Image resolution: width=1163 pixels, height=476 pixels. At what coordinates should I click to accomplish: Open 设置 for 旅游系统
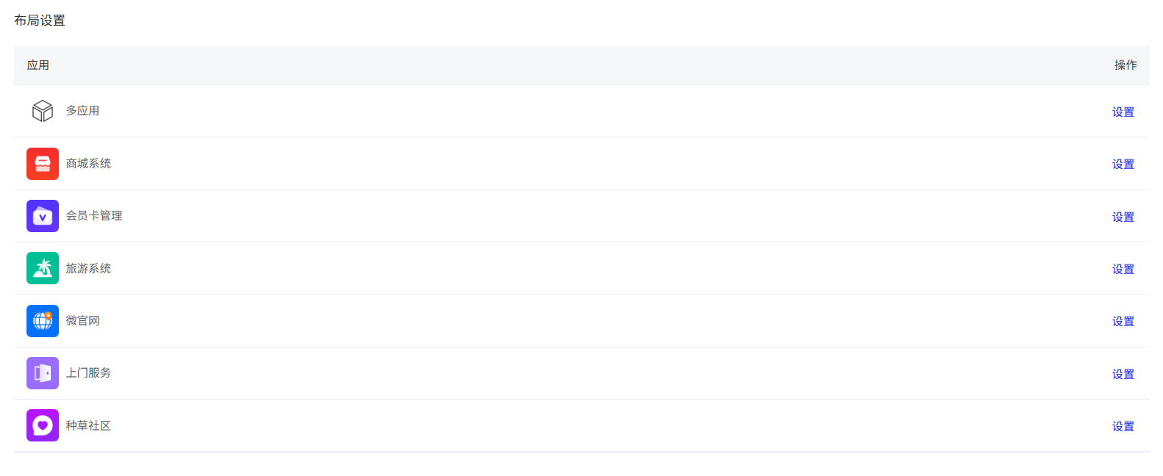point(1123,269)
